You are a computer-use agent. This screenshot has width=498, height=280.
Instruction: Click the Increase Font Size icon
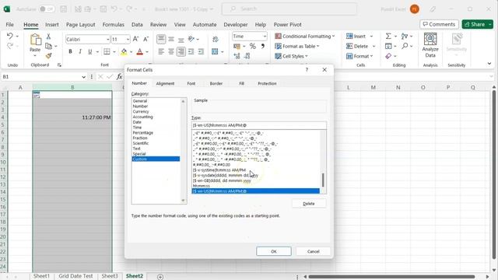coord(135,39)
